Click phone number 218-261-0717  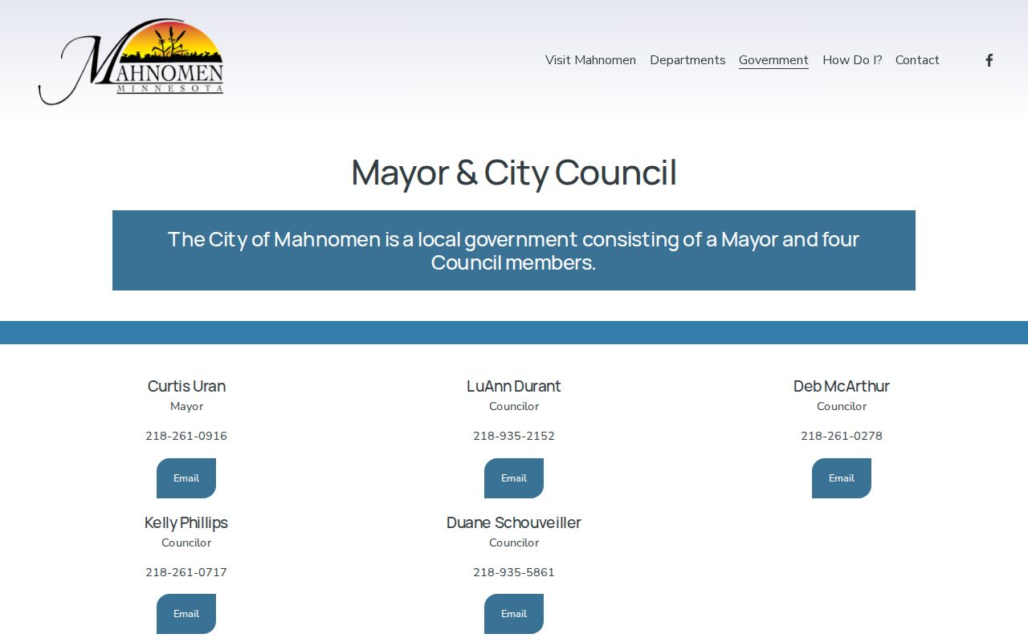[186, 573]
